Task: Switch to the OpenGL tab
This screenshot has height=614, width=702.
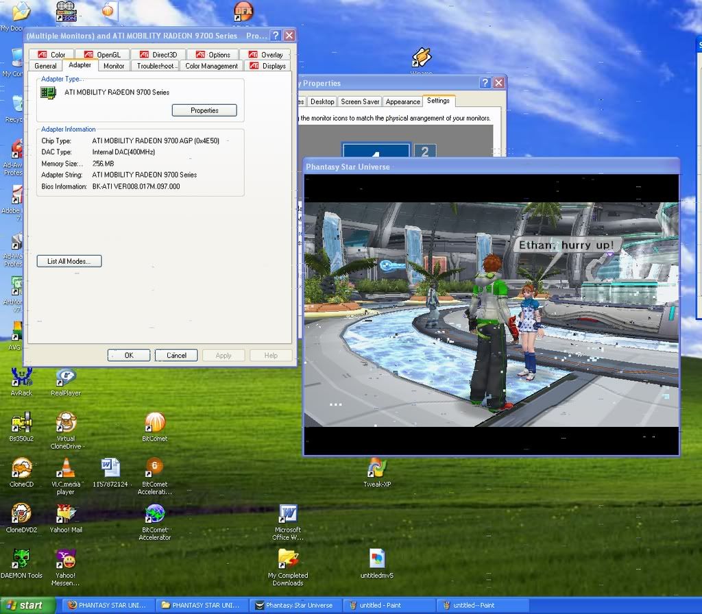Action: pyautogui.click(x=102, y=55)
